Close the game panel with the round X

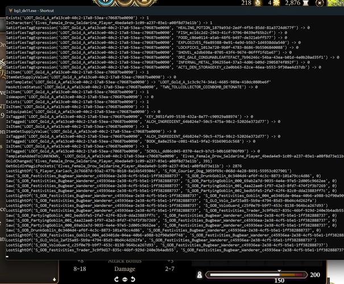pyautogui.click(x=320, y=3)
